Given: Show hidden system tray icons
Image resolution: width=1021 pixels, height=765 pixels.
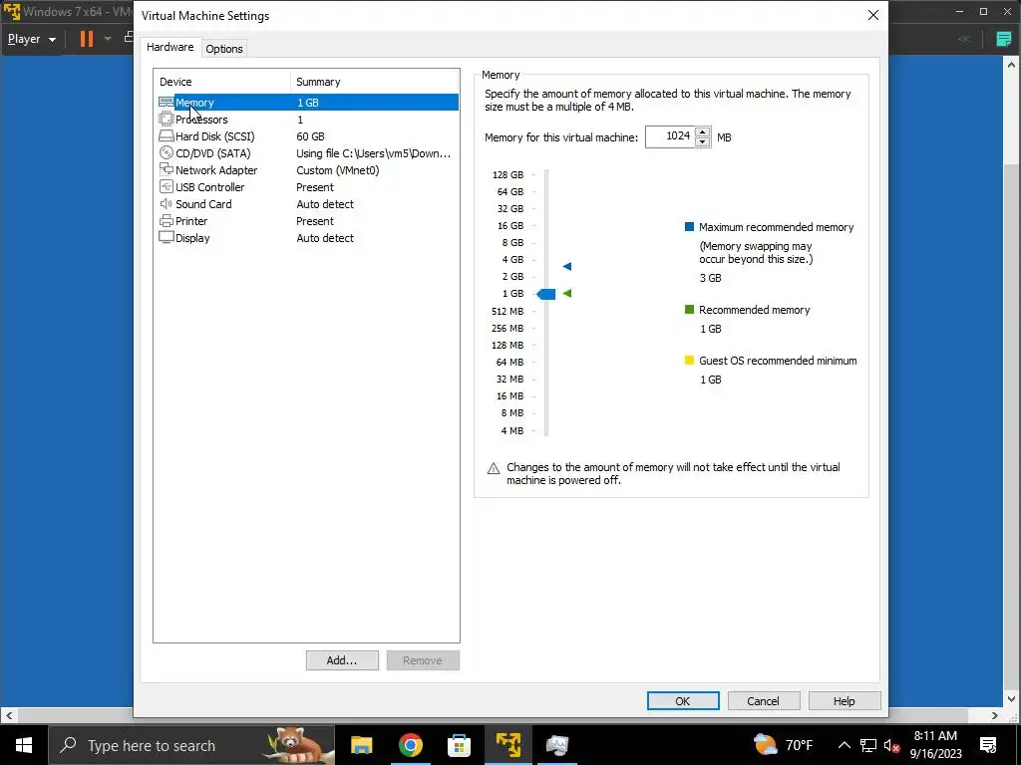Looking at the screenshot, I should click(844, 745).
